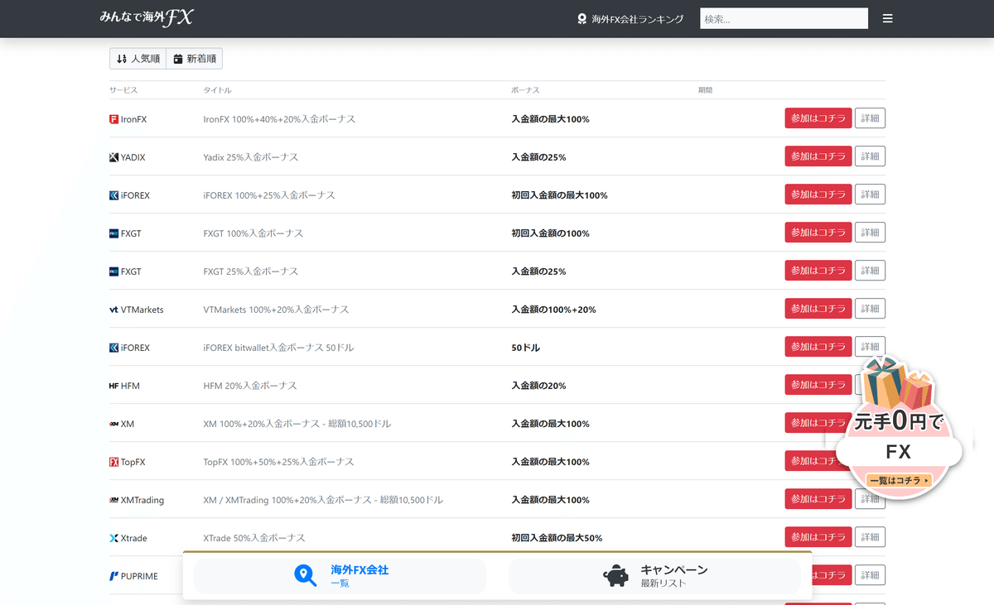This screenshot has width=994, height=605.
Task: Toggle the 新着順 sort order
Action: click(195, 58)
